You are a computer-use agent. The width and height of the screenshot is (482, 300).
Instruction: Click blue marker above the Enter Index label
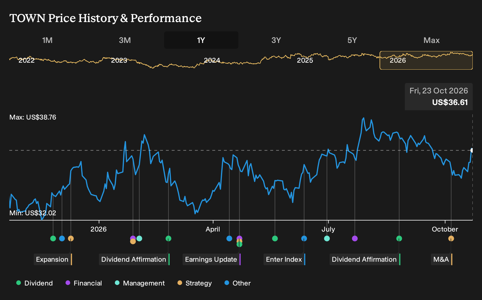pyautogui.click(x=304, y=238)
